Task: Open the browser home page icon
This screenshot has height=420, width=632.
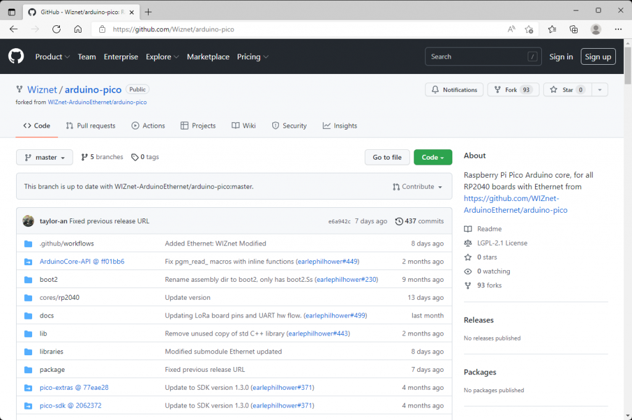Action: (x=78, y=29)
